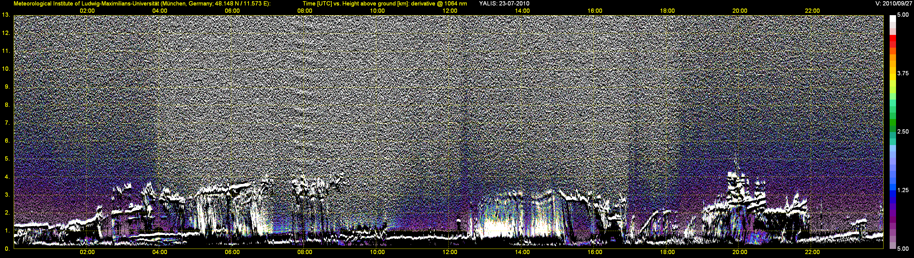Screen dimensions: 914x258
Task: Click the 13. height axis label
Action: click(6, 15)
